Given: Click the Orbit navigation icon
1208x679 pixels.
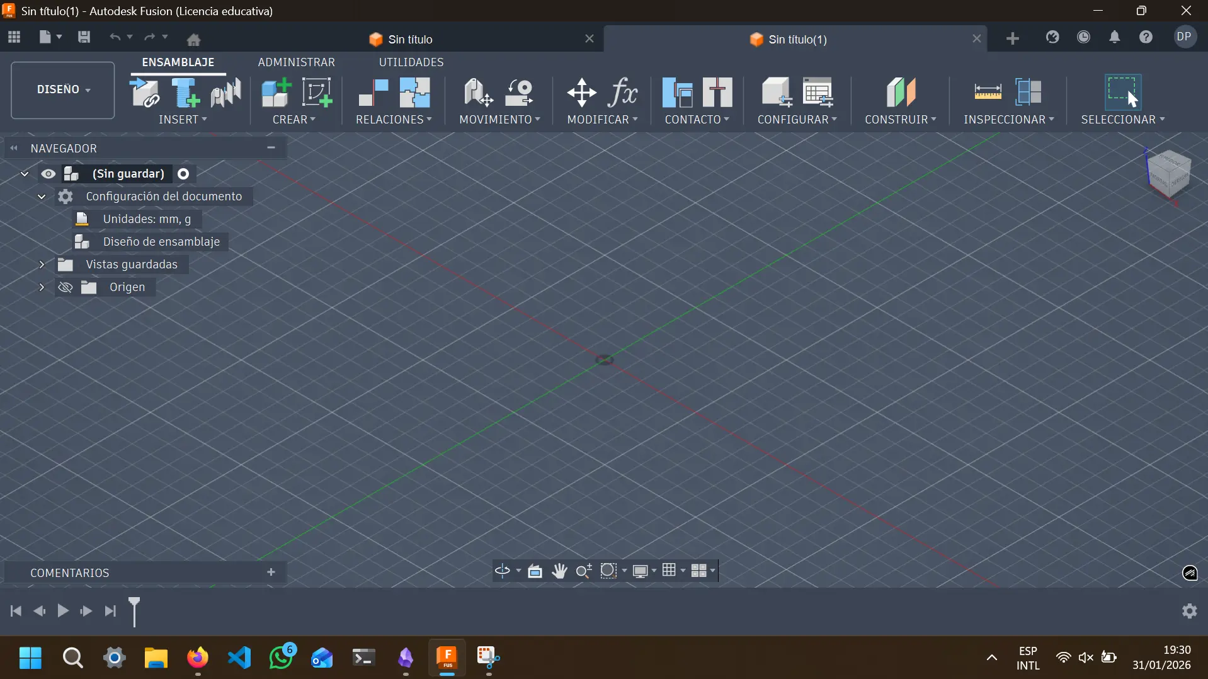Looking at the screenshot, I should point(502,571).
